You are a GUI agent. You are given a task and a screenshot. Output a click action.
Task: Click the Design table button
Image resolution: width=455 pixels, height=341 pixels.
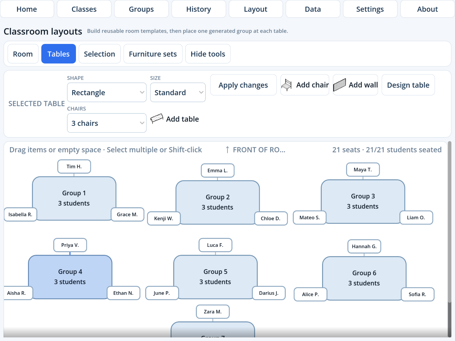click(408, 85)
